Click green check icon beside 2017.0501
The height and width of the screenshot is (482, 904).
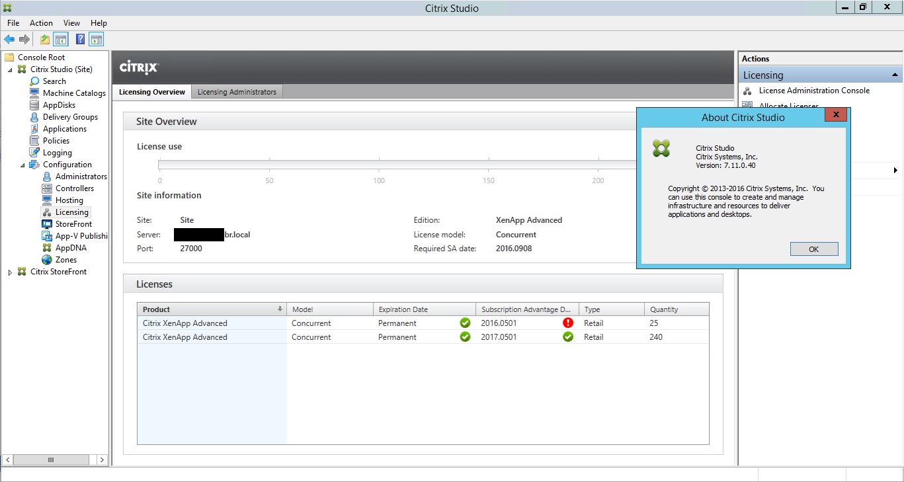pyautogui.click(x=568, y=337)
